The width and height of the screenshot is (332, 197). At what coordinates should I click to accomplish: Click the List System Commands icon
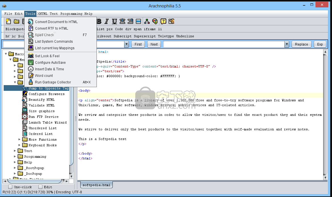pos(31,42)
